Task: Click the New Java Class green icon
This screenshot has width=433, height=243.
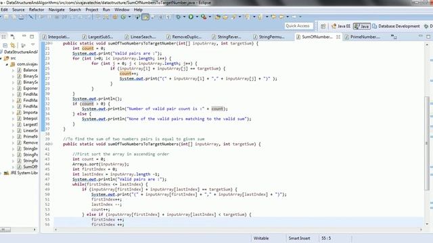Action: [123, 17]
